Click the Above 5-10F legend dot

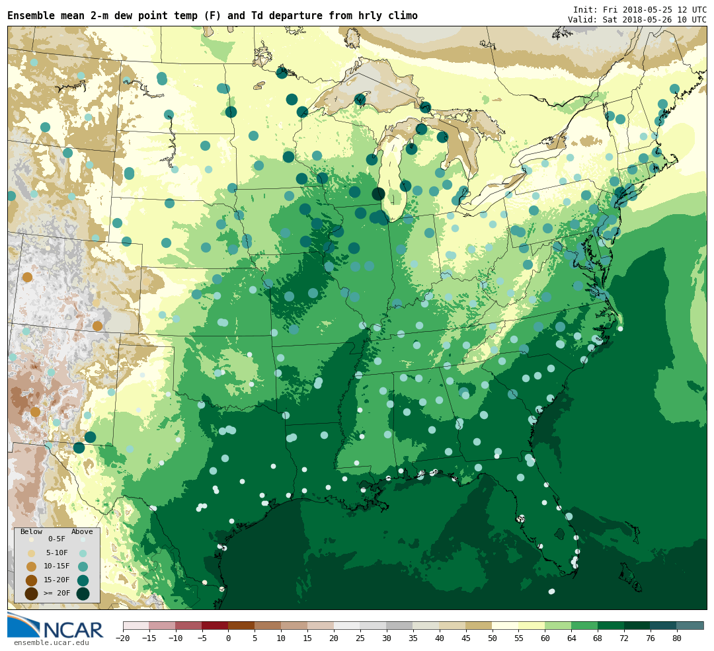click(x=83, y=553)
